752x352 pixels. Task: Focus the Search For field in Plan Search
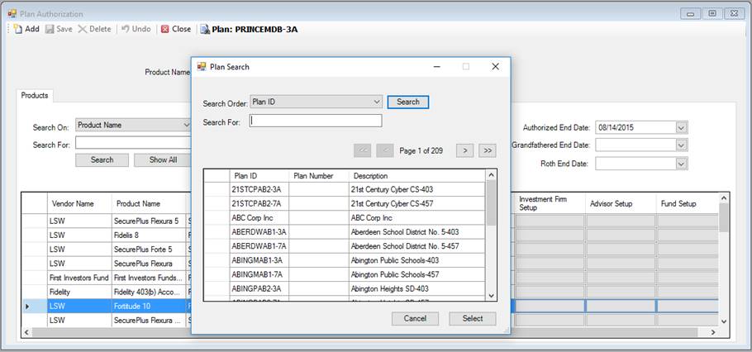click(x=316, y=121)
